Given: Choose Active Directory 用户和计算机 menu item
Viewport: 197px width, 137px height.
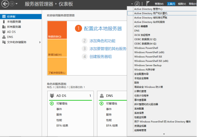Looking at the screenshot, I should coord(162,13).
